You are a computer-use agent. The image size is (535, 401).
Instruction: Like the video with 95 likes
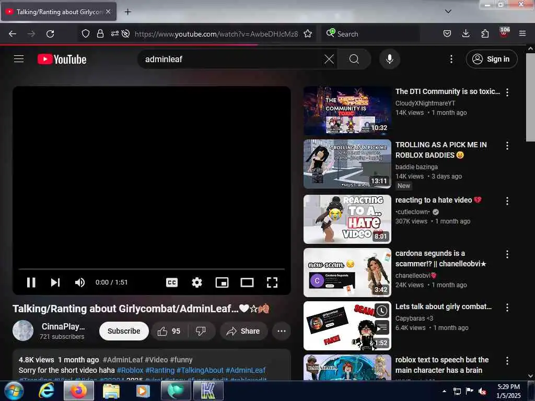click(x=169, y=331)
